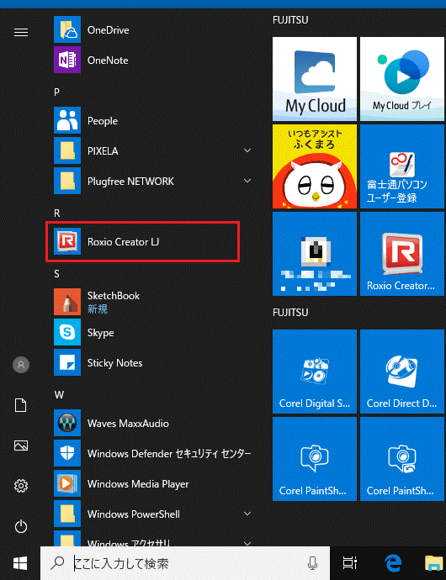The height and width of the screenshot is (580, 446).
Task: Click the 新規 label under SketchBook
Action: (x=98, y=308)
